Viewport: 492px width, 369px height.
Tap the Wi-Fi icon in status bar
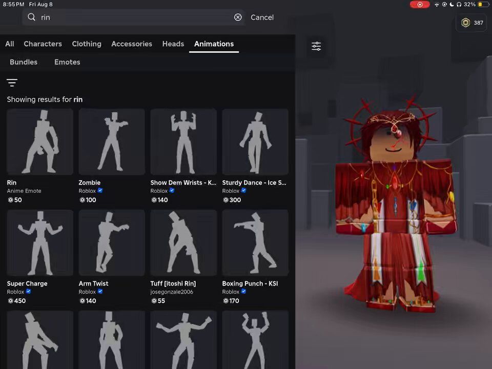(x=437, y=5)
